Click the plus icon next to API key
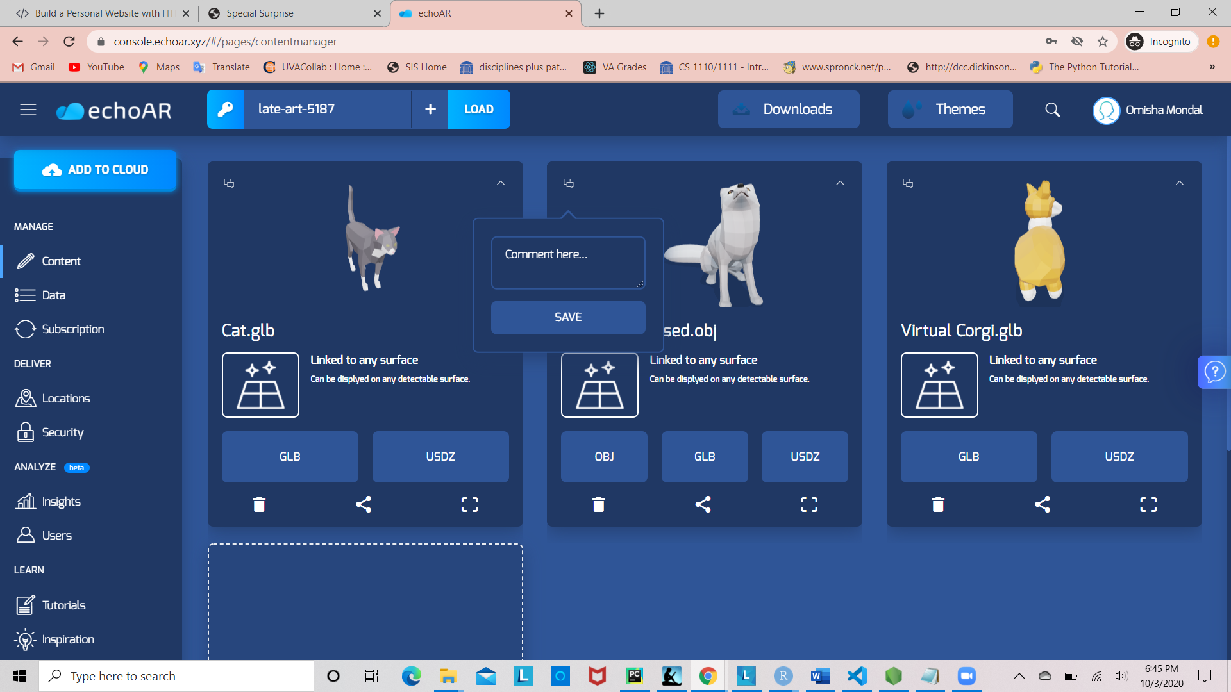 430,110
